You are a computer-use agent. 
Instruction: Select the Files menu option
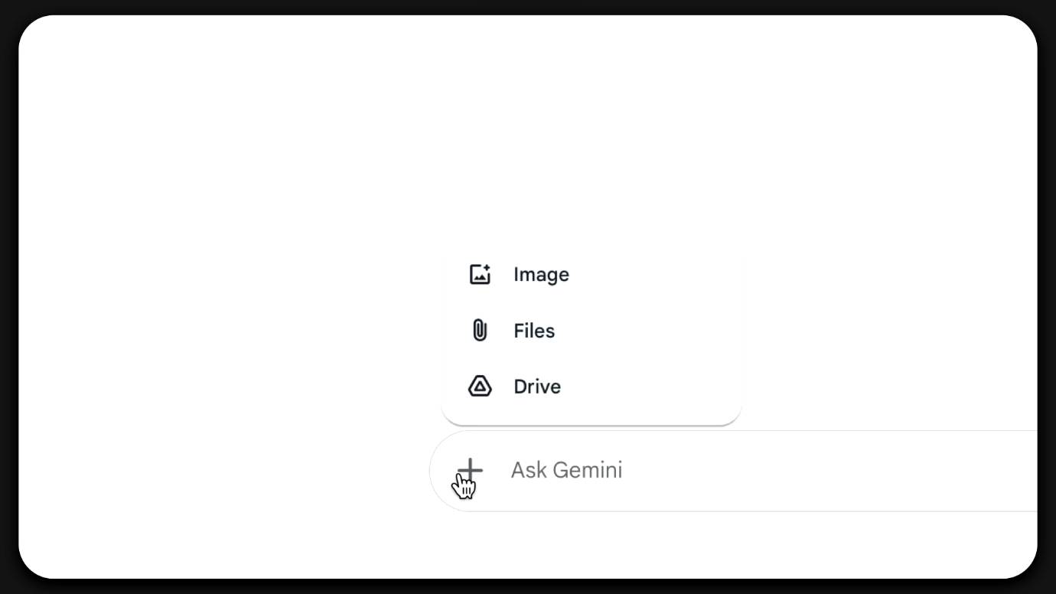[592, 331]
